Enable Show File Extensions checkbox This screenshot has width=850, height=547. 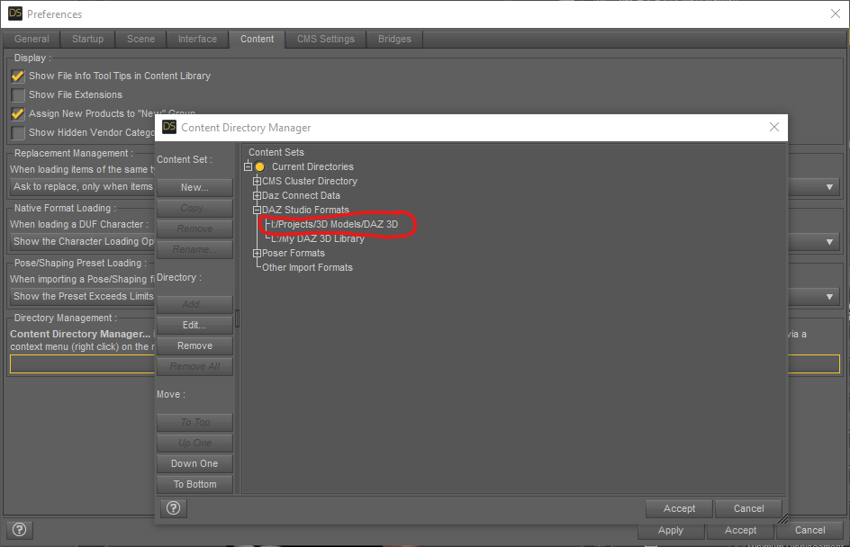coord(18,95)
